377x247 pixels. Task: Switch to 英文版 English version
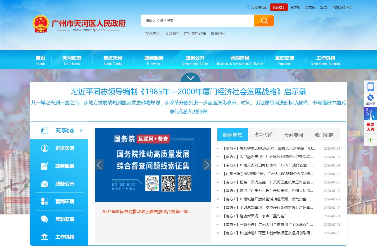click(x=310, y=7)
